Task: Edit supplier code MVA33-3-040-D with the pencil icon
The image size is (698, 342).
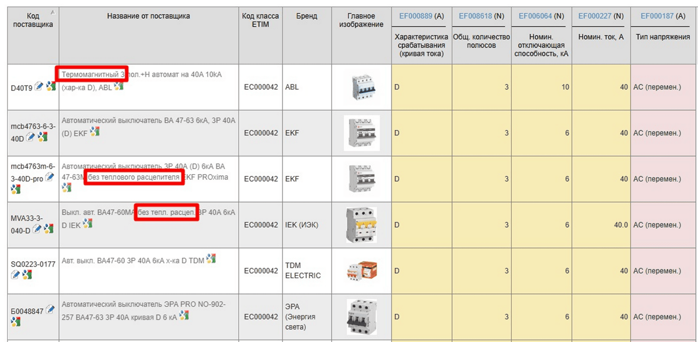Action: point(37,229)
